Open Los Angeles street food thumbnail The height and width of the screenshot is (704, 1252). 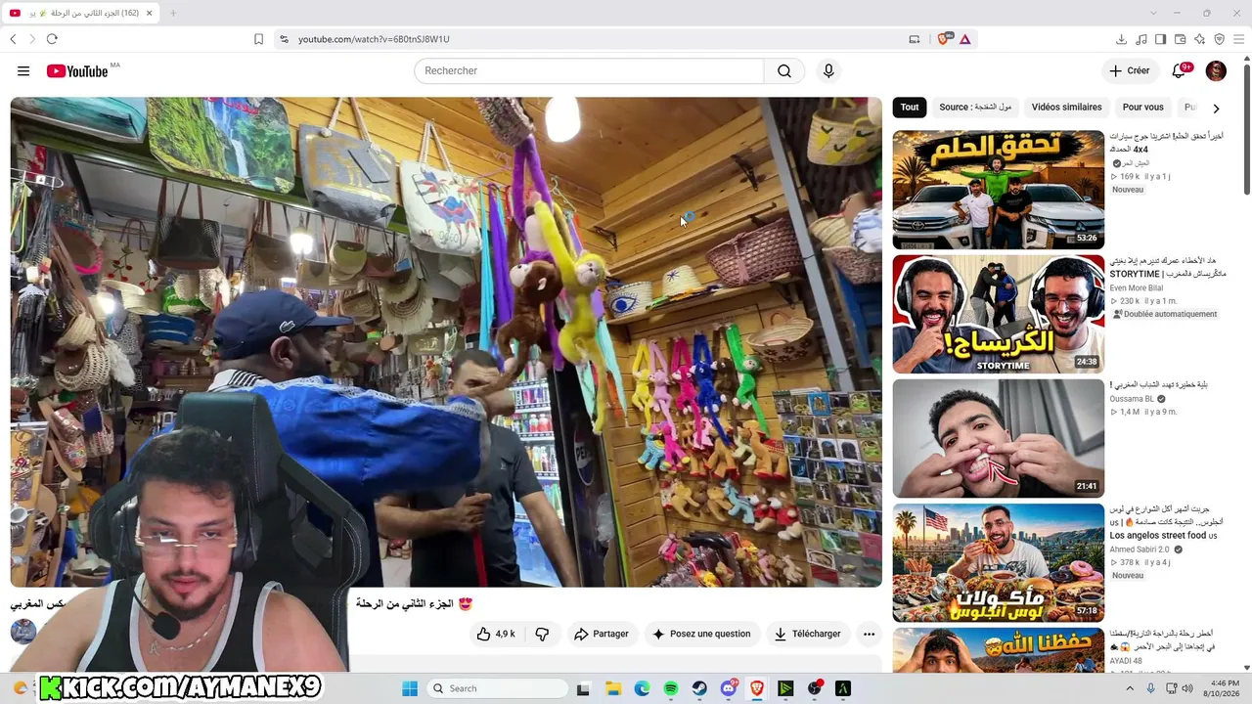[x=998, y=562]
